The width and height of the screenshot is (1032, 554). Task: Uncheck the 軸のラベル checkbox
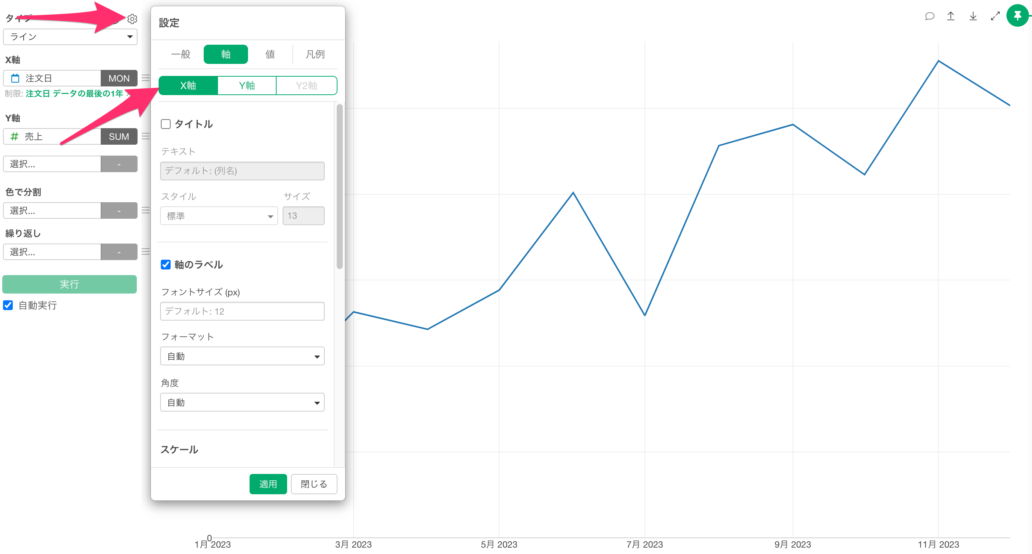click(x=166, y=265)
